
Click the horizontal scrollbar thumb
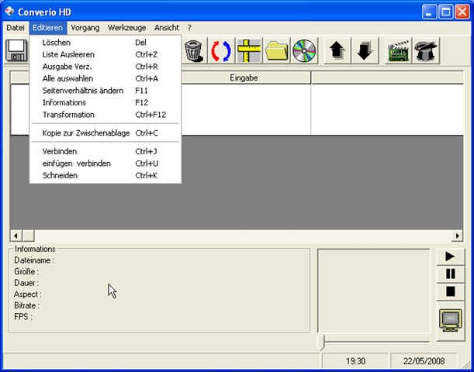click(28, 236)
